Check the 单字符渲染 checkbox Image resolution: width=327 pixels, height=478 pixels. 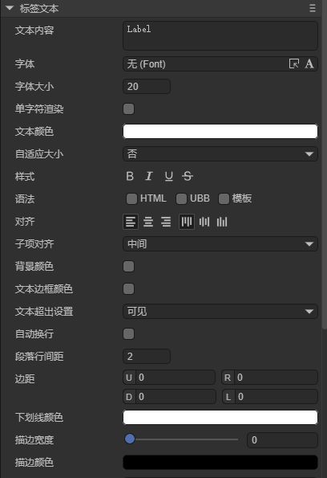pyautogui.click(x=129, y=108)
